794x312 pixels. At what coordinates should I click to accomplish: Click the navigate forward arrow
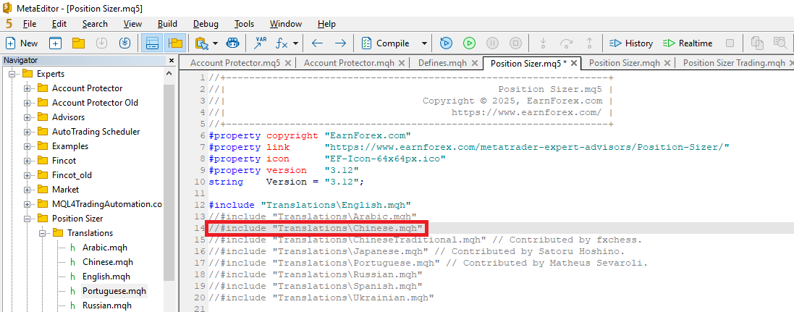pyautogui.click(x=339, y=43)
